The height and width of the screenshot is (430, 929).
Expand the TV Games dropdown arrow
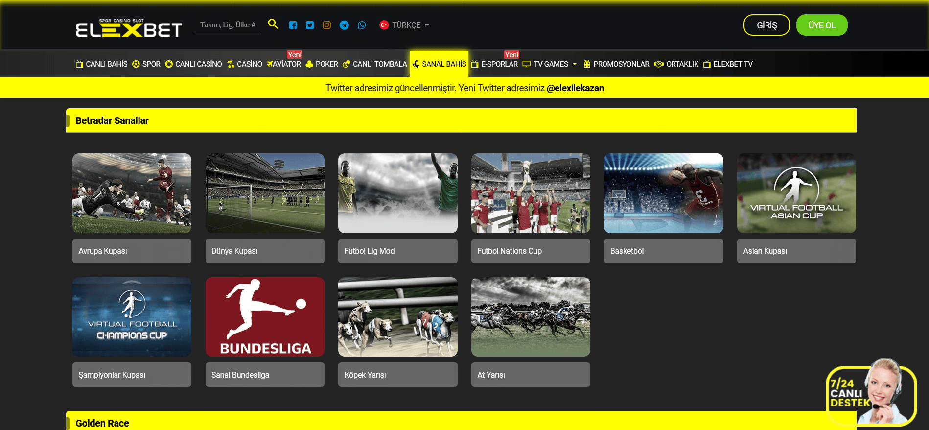[575, 64]
